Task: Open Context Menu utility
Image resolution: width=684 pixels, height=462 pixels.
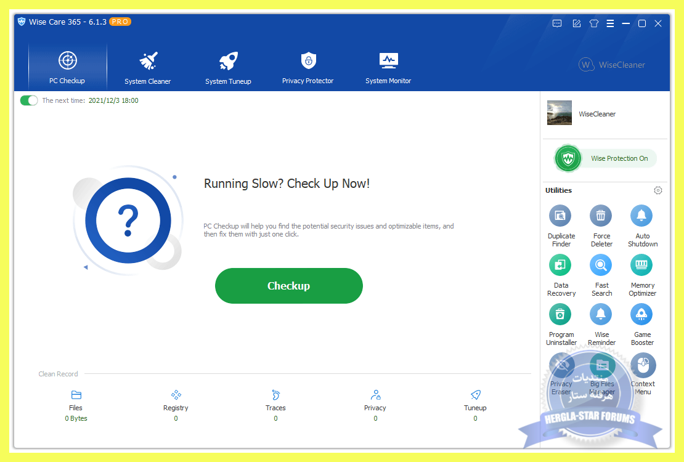Action: point(643,374)
